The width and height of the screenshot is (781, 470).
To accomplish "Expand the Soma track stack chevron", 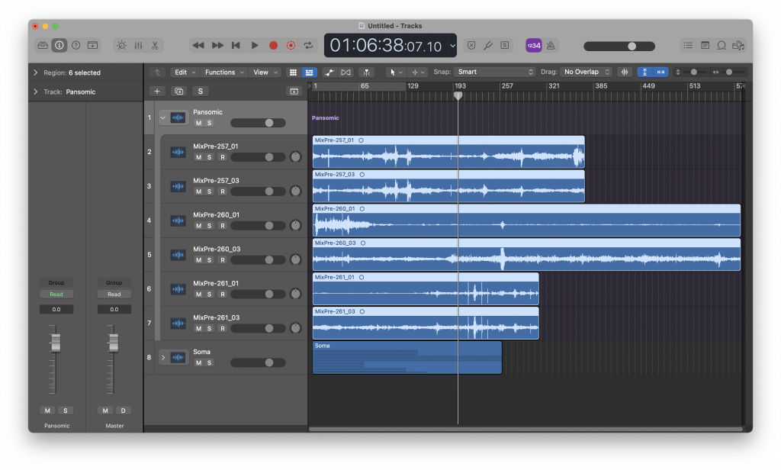I will tap(163, 357).
